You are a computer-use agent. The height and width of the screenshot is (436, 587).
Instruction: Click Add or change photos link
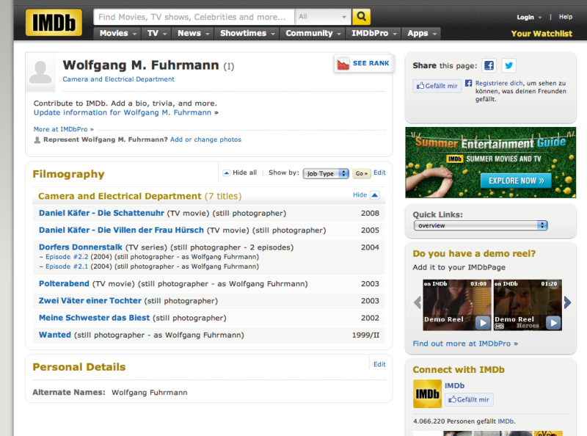pyautogui.click(x=205, y=139)
